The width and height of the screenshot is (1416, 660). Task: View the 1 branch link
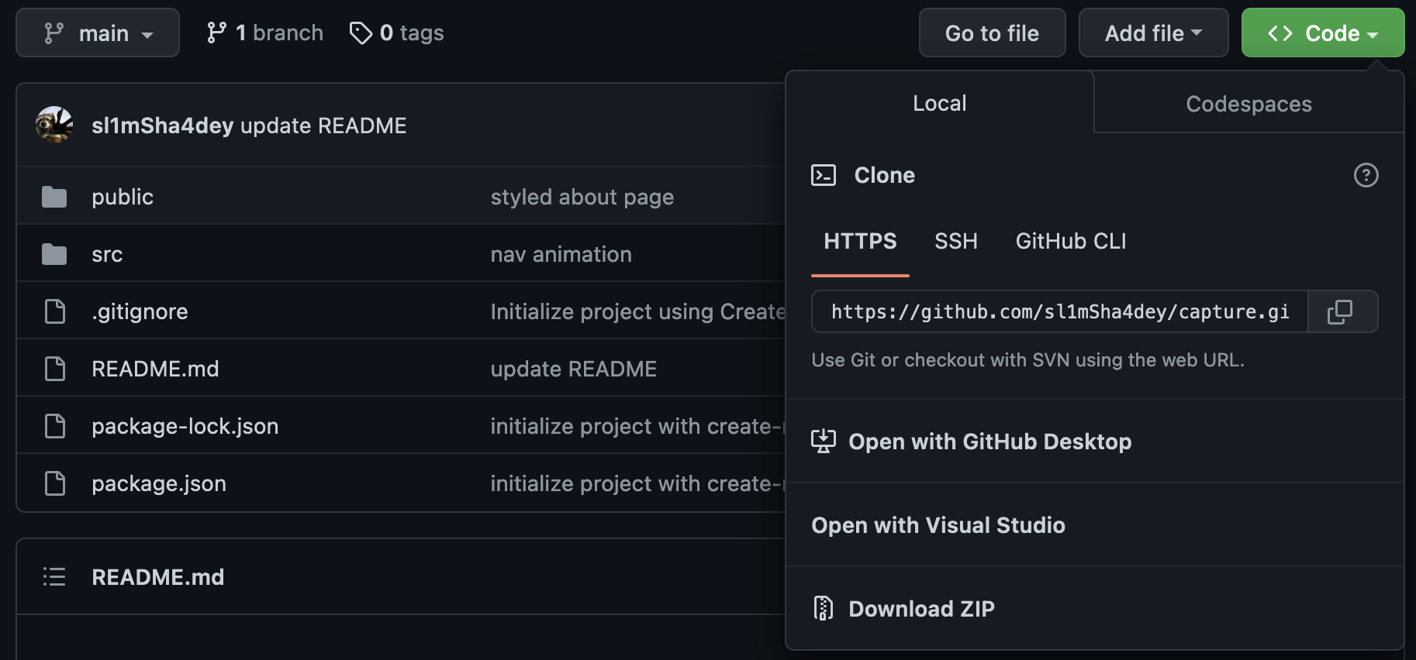click(265, 33)
